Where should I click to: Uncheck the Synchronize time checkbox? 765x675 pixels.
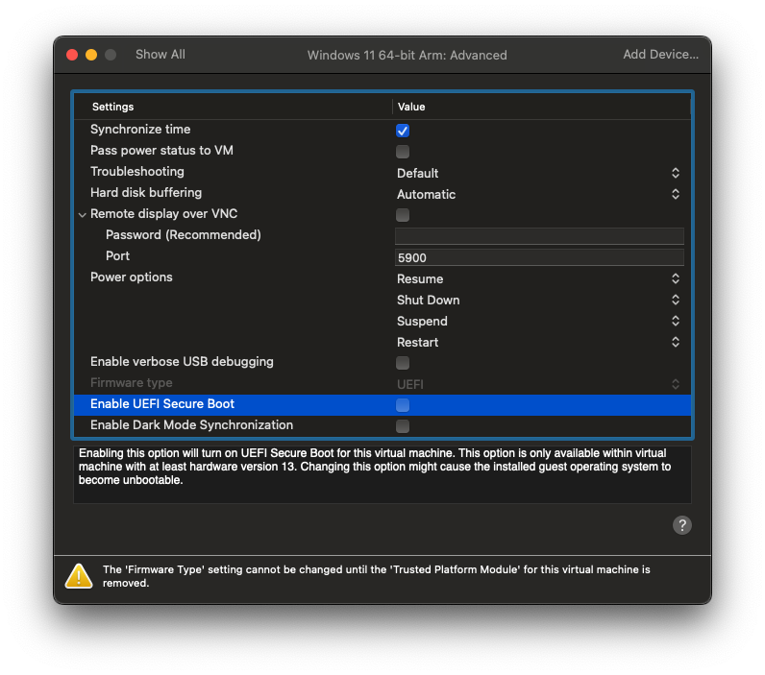tap(403, 131)
